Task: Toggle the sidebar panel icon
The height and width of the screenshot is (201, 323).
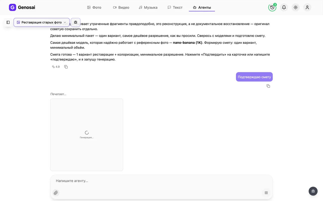Action: [x=8, y=22]
